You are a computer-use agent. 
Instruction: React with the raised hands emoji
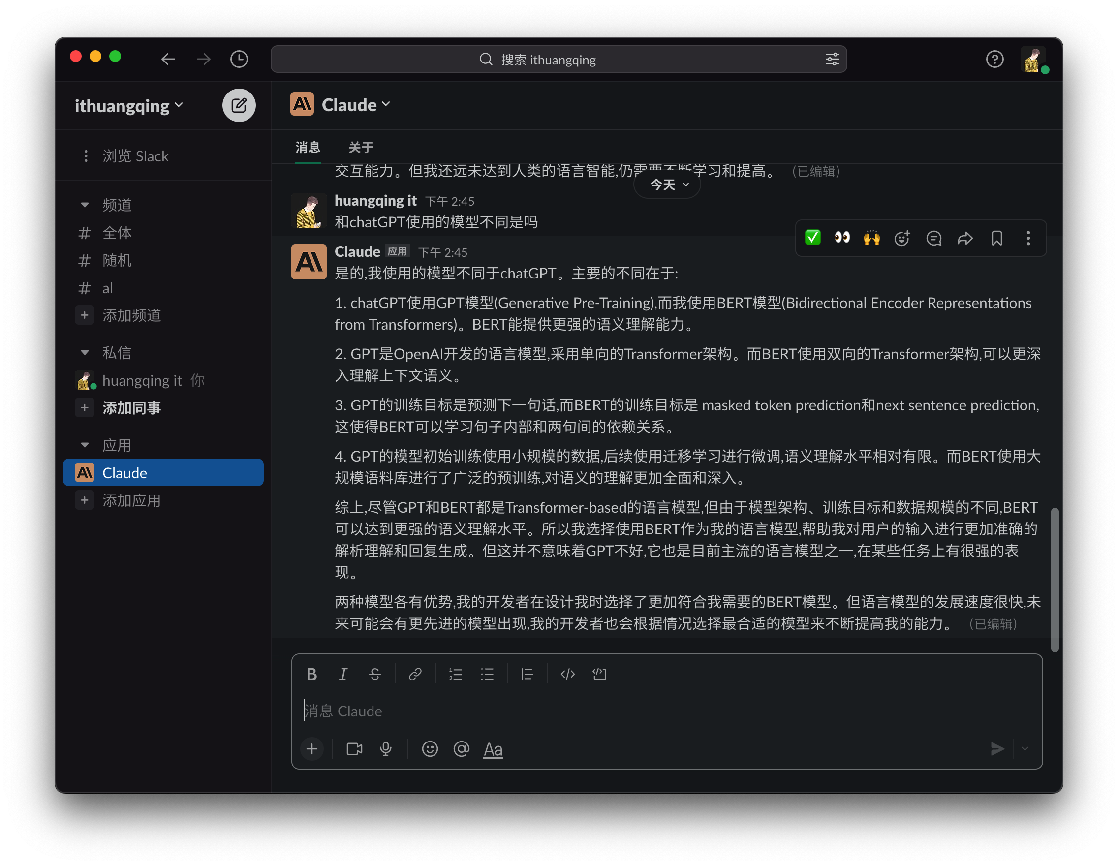(872, 238)
